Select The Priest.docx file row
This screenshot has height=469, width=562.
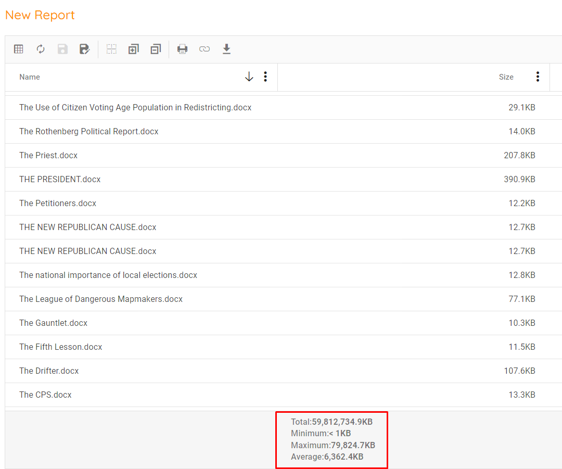(48, 155)
